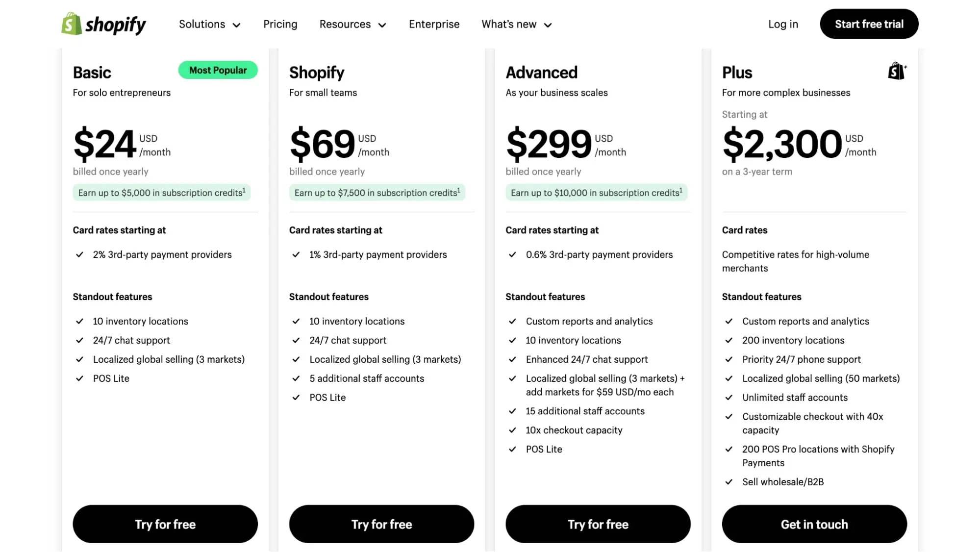Click Get in touch on Plus plan
This screenshot has width=980, height=552.
(814, 524)
